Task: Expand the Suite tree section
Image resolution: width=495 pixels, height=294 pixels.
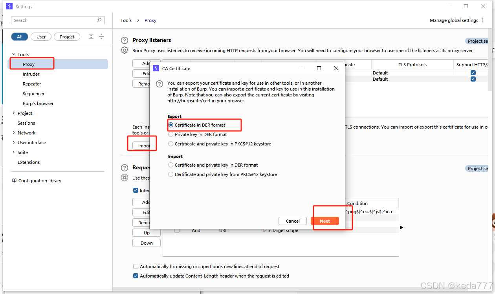Action: point(14,152)
